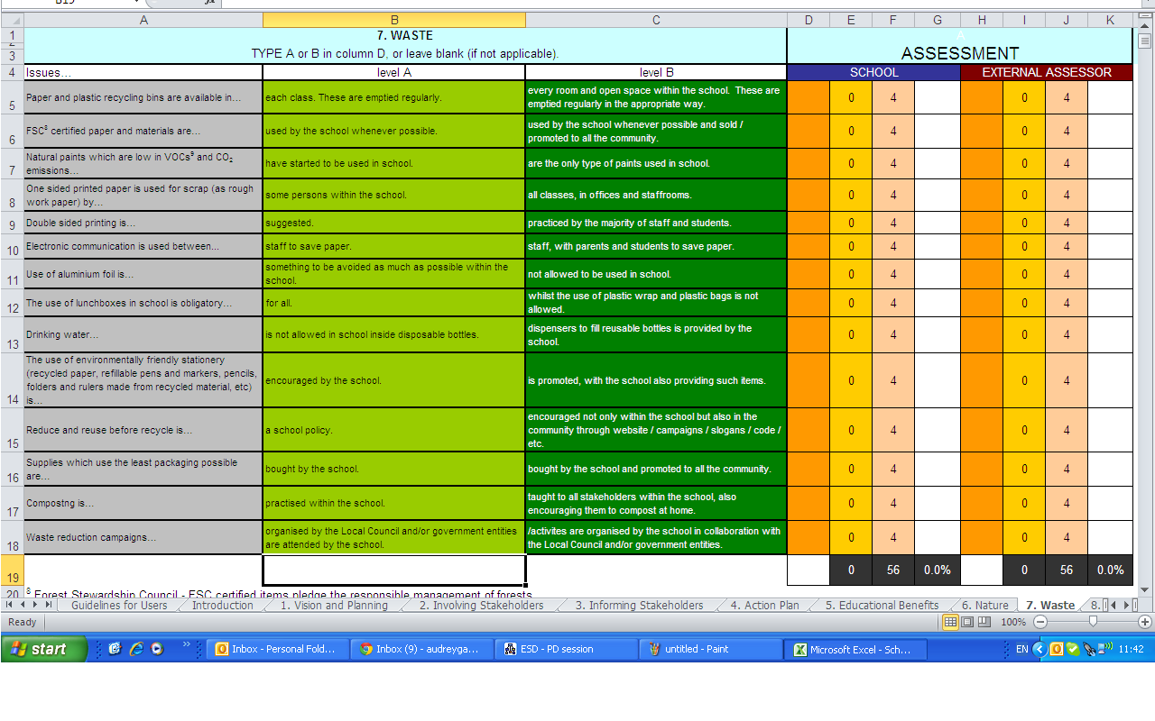The image size is (1155, 721).
Task: Click the zoom in plus button
Action: coord(1145,622)
